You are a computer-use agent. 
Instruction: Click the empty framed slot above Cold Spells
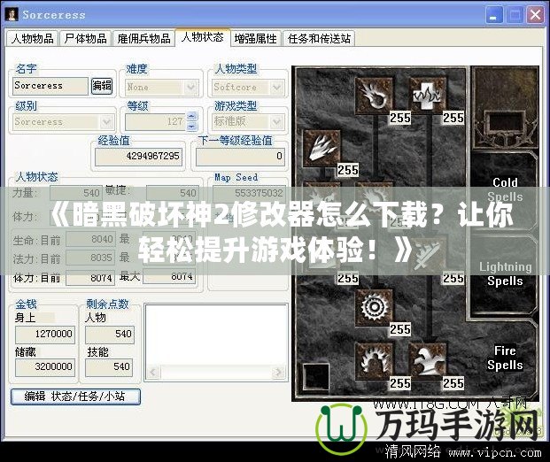pos(505,123)
